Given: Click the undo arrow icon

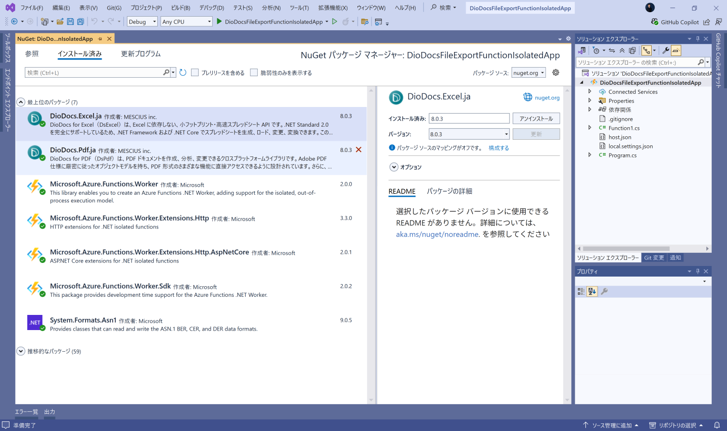Looking at the screenshot, I should 94,22.
